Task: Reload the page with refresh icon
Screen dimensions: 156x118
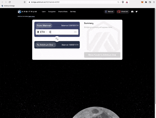Action: [x=10, y=2]
